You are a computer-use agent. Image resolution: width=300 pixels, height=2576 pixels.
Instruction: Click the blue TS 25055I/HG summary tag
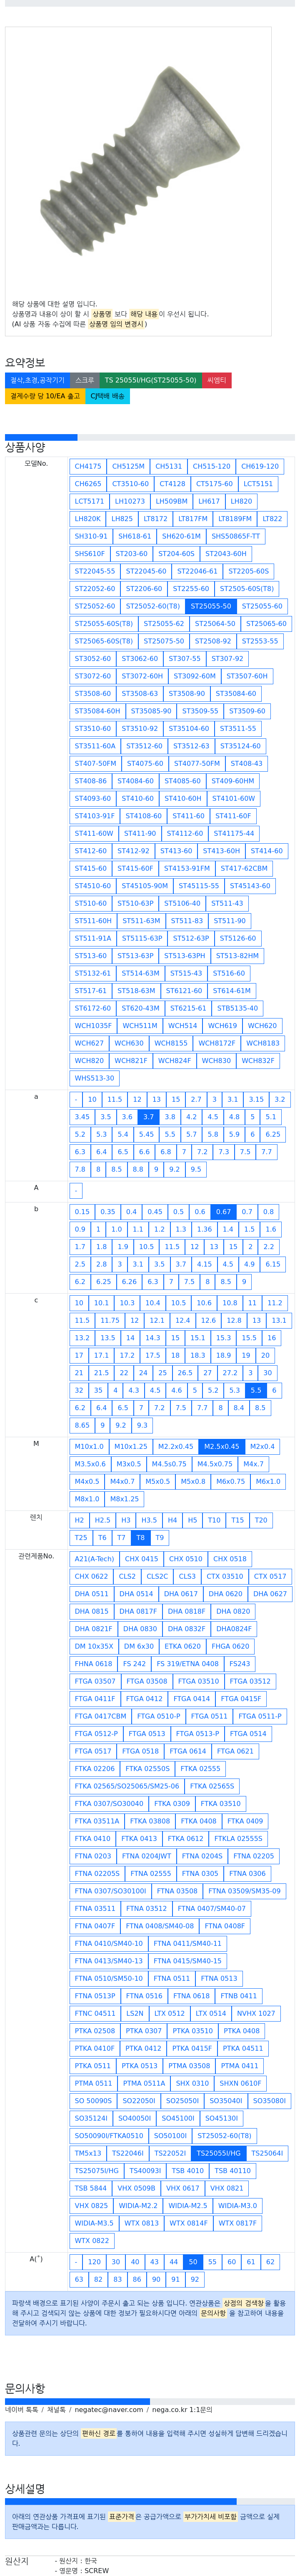(x=150, y=381)
